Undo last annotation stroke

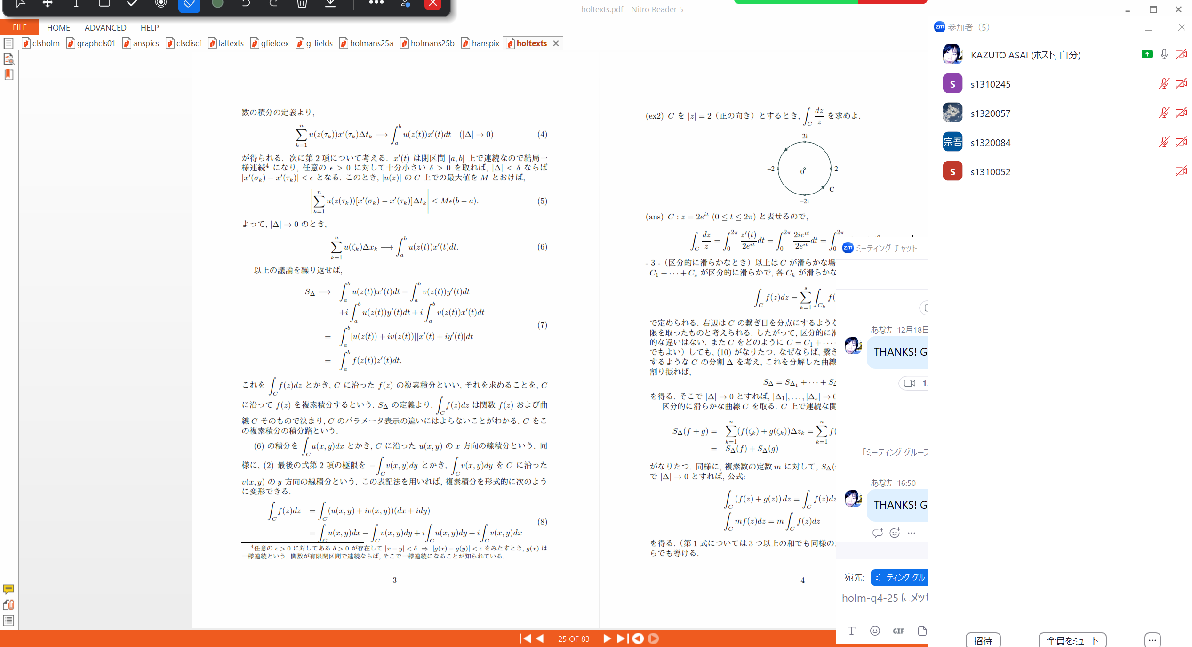pyautogui.click(x=246, y=4)
